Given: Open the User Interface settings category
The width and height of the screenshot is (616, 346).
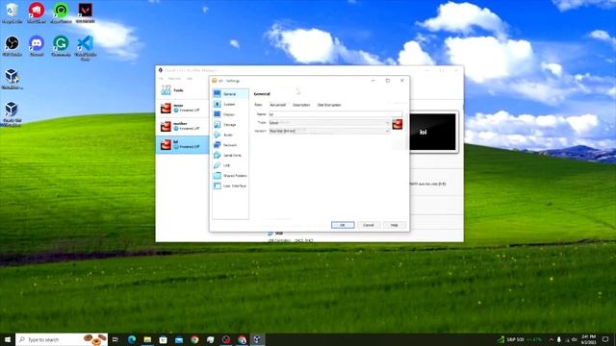Looking at the screenshot, I should point(230,185).
